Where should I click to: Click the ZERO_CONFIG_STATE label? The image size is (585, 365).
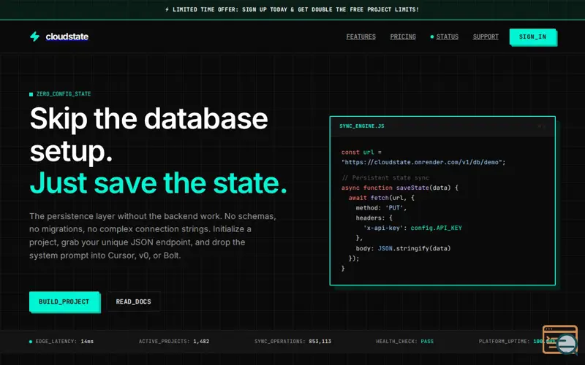[64, 94]
